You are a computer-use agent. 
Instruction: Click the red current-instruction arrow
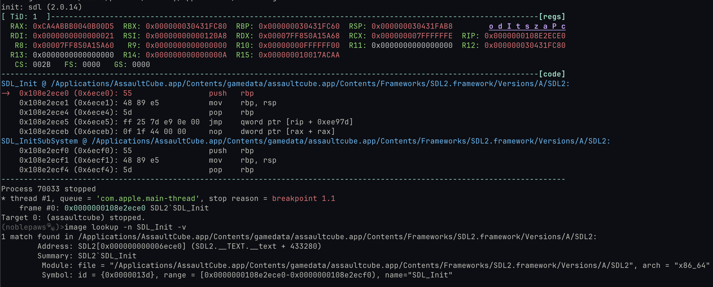point(6,93)
